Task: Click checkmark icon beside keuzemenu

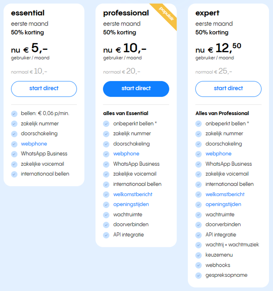Action: coord(199,255)
